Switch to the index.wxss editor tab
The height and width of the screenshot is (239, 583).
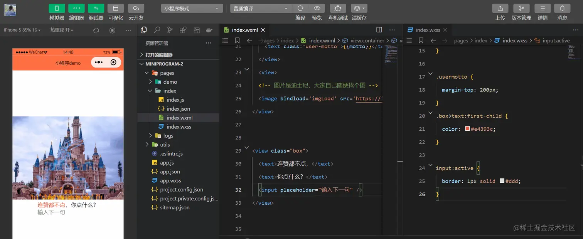click(x=428, y=30)
